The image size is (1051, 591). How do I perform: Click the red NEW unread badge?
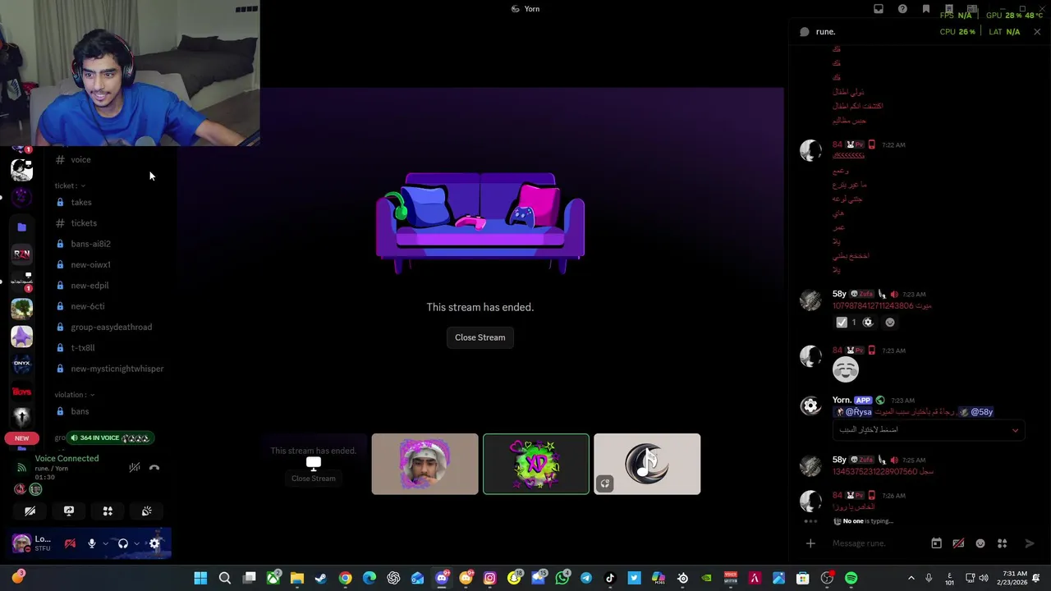pyautogui.click(x=22, y=438)
